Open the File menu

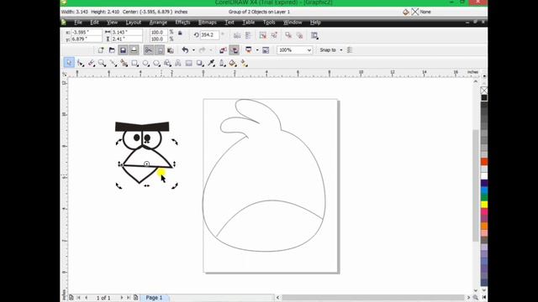[x=78, y=23]
